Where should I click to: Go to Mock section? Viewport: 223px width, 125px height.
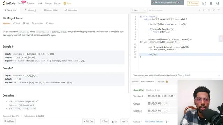pyautogui.click(x=40, y=3)
